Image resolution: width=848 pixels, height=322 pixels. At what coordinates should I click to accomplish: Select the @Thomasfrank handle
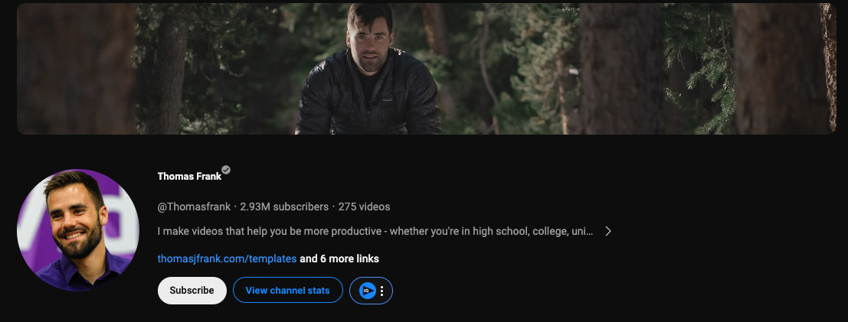[x=195, y=207]
